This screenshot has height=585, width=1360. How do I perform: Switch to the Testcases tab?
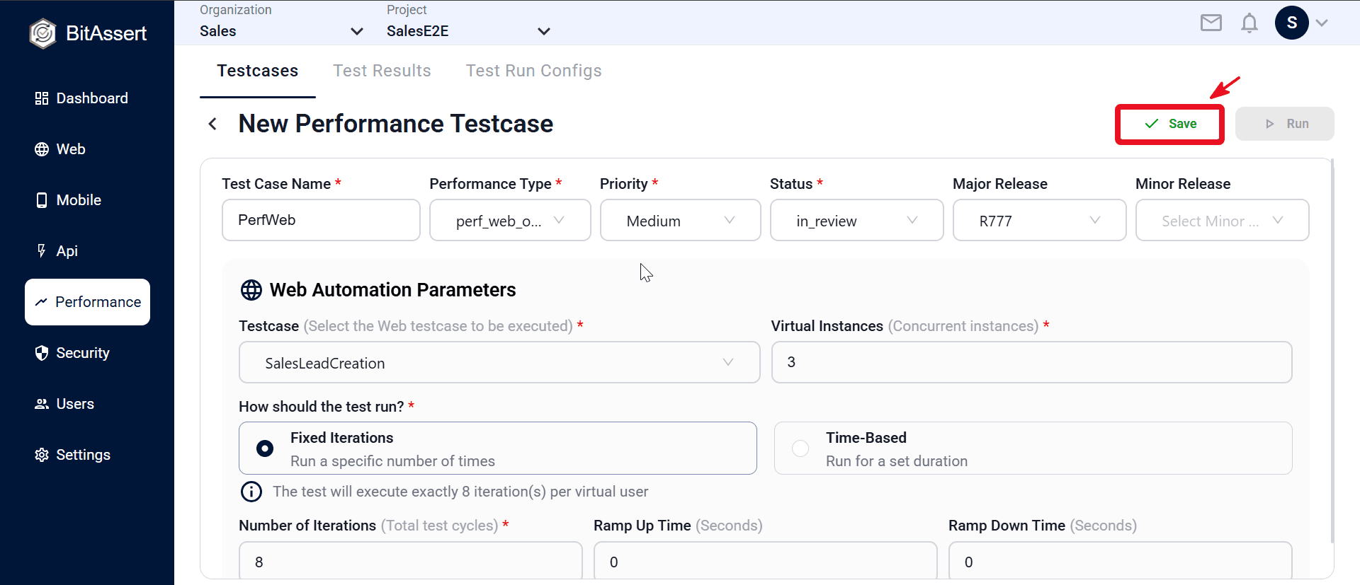tap(258, 71)
